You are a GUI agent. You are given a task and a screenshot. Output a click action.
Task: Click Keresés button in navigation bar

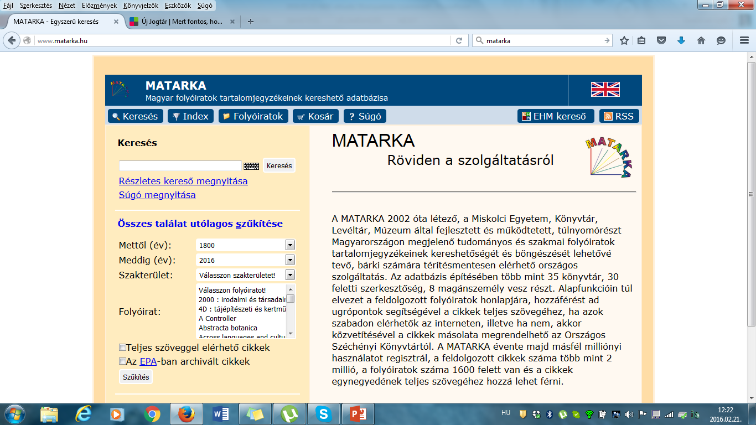(x=136, y=116)
